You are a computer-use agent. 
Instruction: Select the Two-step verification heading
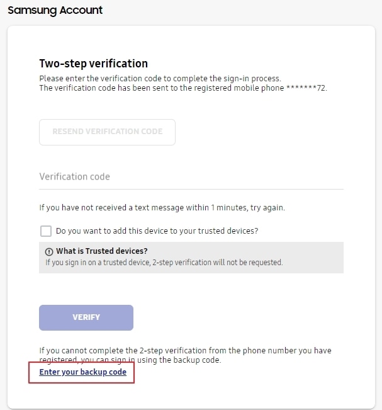94,64
